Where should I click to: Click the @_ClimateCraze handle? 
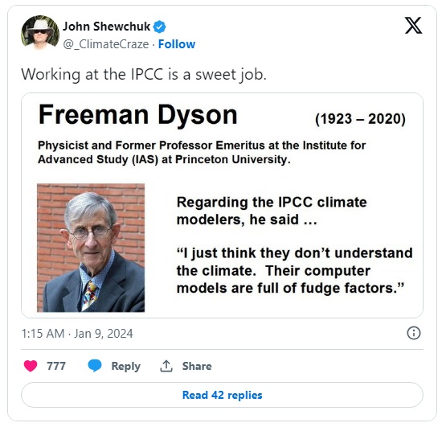tap(106, 44)
